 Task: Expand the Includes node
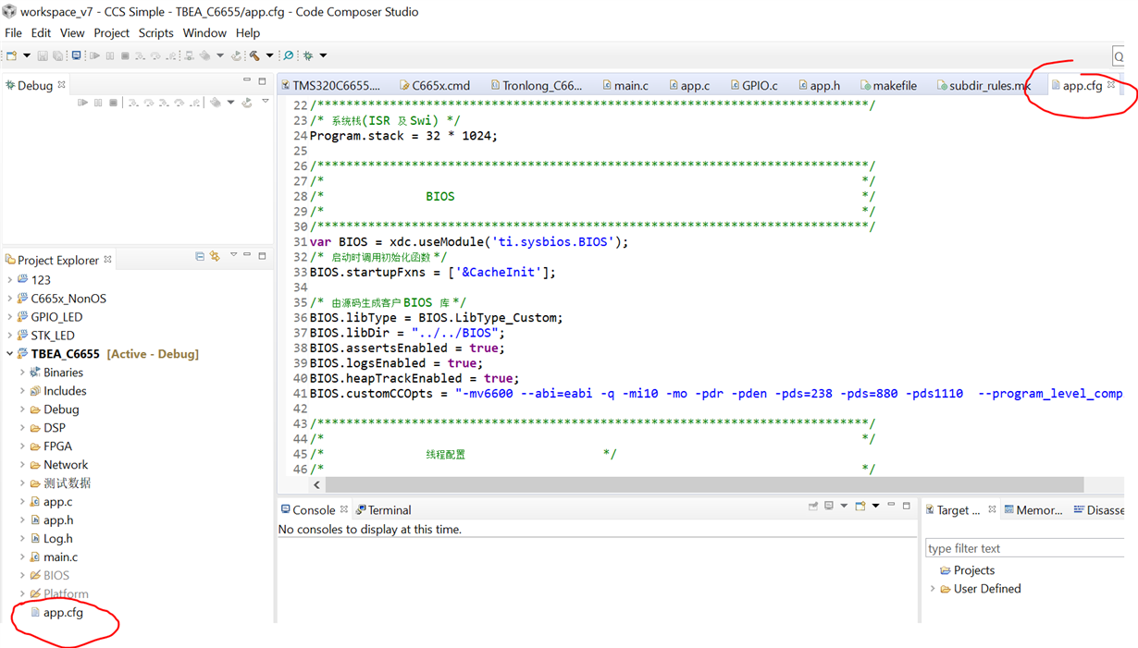coord(22,390)
